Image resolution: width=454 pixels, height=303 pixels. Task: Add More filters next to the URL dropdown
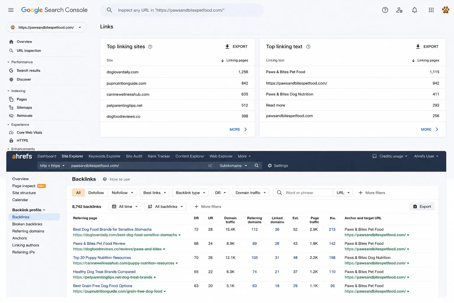372,193
